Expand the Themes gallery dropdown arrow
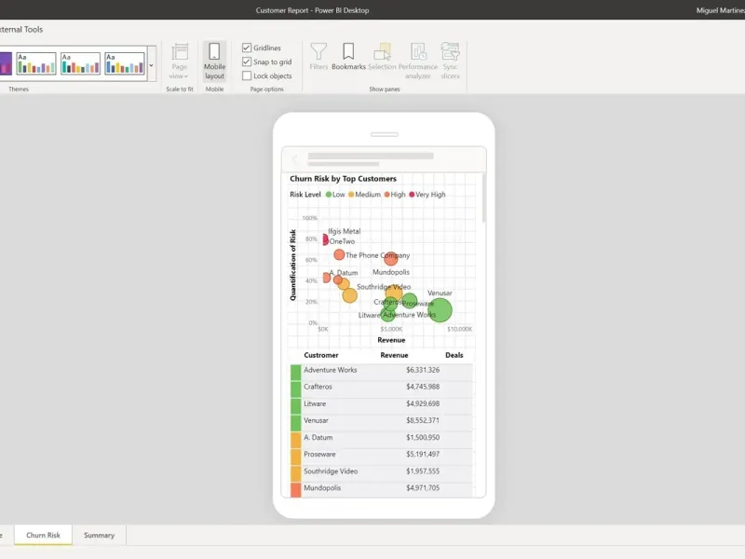 pyautogui.click(x=152, y=64)
